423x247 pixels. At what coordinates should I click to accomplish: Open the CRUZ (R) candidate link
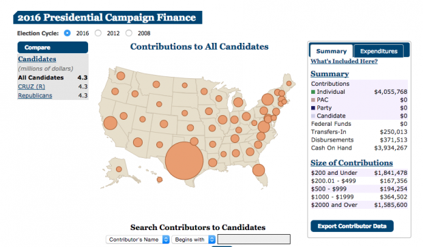pos(31,86)
